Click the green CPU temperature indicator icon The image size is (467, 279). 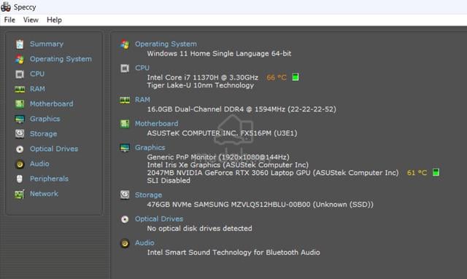coord(295,77)
